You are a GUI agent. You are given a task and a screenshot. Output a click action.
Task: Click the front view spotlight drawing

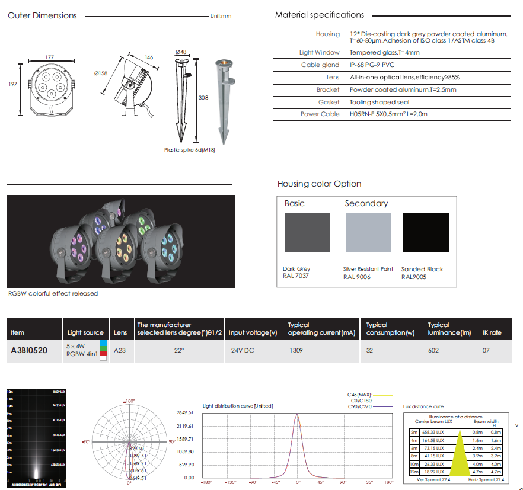50,89
